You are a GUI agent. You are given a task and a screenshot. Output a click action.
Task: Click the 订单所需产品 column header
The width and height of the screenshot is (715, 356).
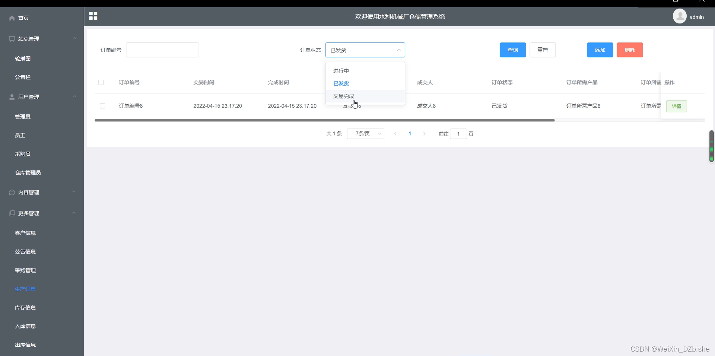click(x=582, y=82)
